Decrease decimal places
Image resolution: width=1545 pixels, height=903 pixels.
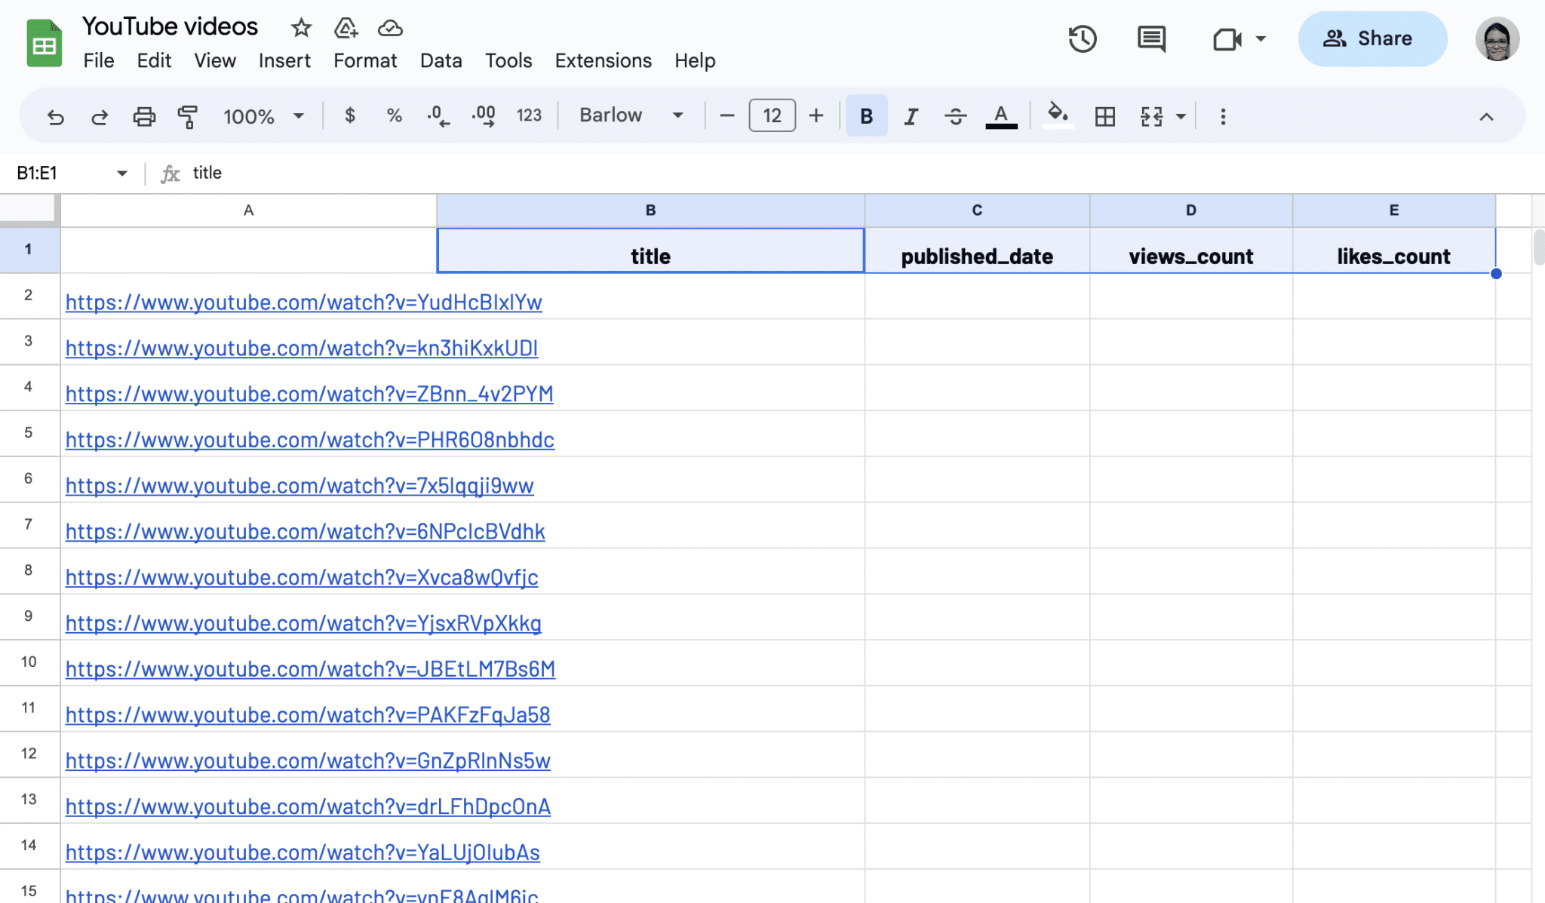438,116
